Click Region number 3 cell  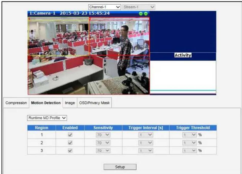click(x=42, y=151)
